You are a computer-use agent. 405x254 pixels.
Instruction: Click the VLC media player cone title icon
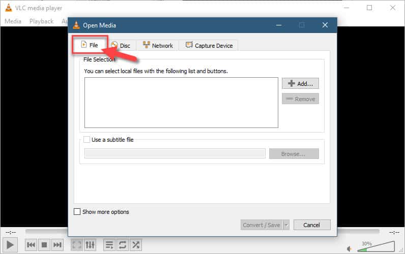(9, 8)
